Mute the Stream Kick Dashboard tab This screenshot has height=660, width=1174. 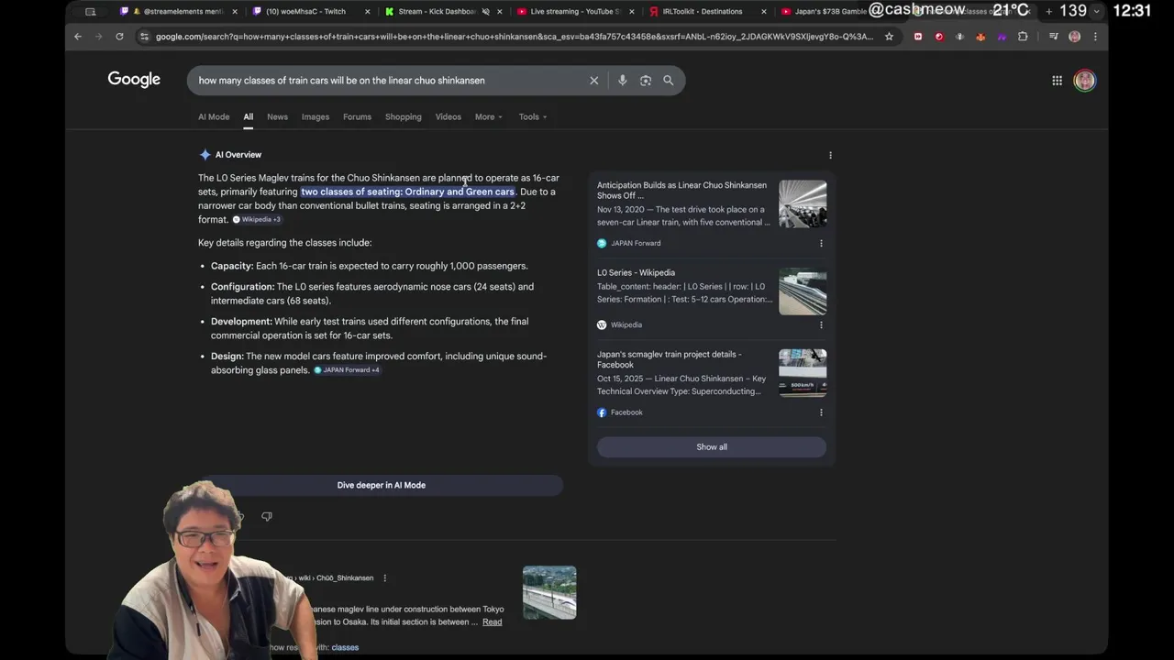click(486, 12)
